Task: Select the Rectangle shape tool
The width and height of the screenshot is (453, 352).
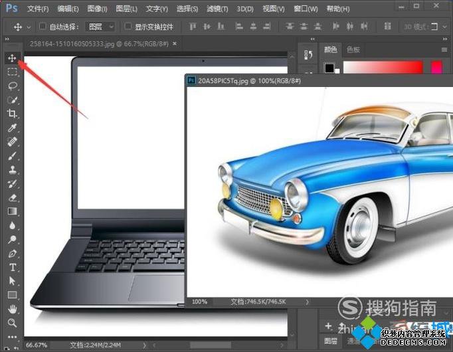Action: (x=12, y=295)
